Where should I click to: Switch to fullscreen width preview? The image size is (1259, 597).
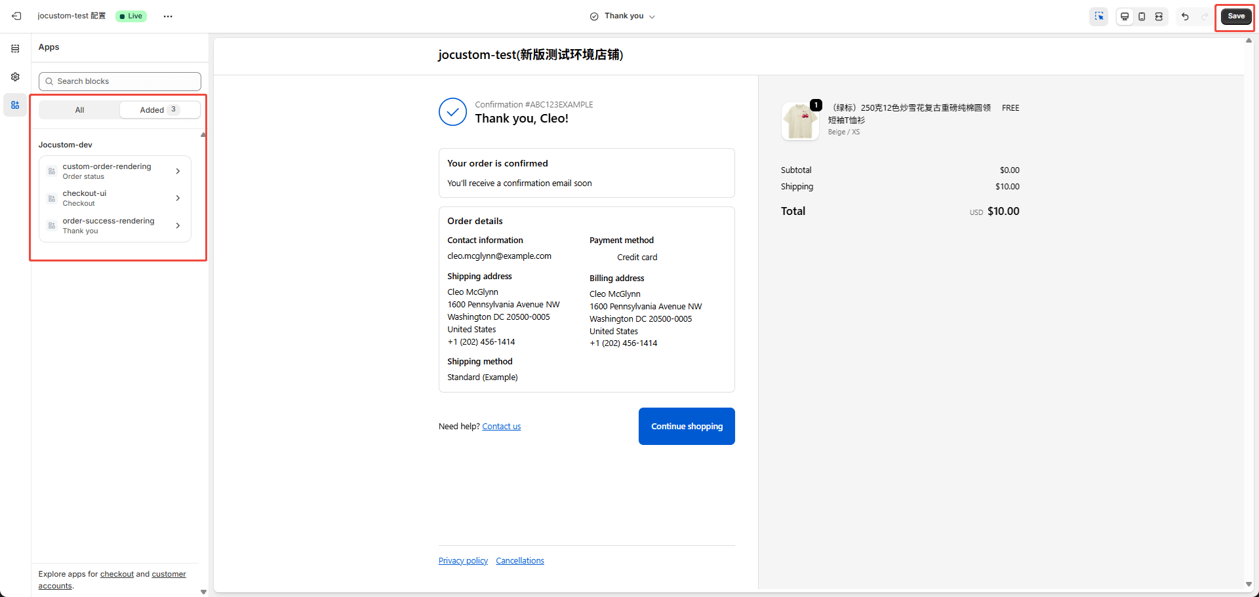tap(1159, 16)
